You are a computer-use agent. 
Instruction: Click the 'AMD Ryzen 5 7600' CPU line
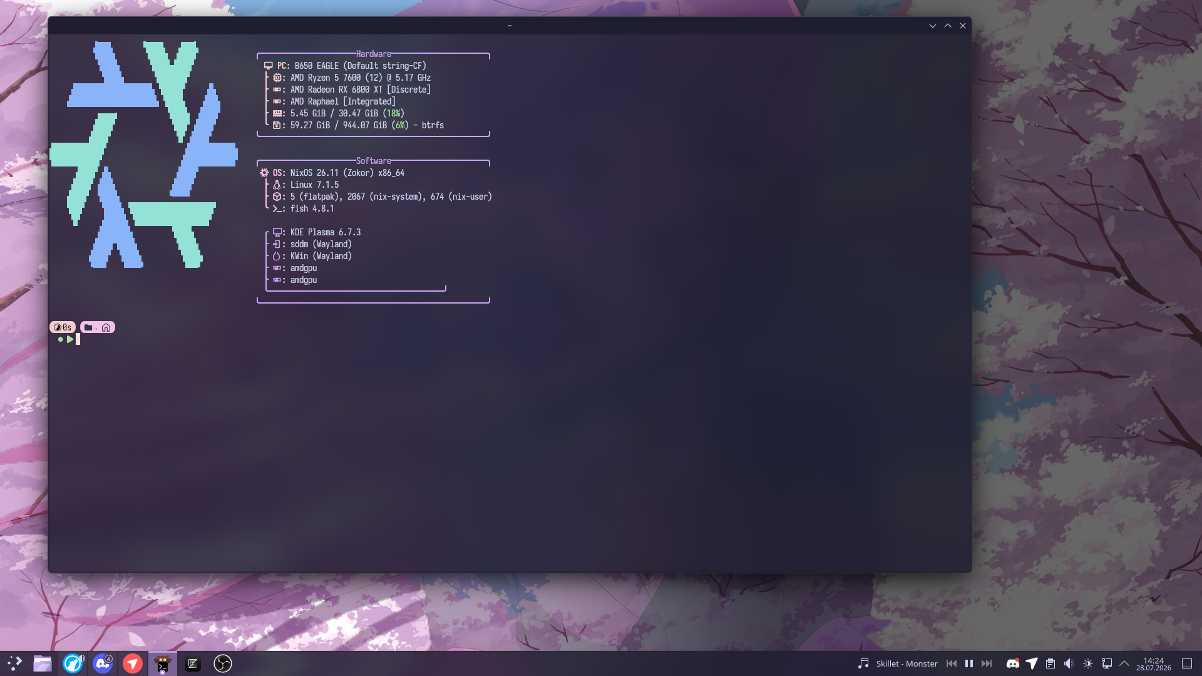click(352, 78)
